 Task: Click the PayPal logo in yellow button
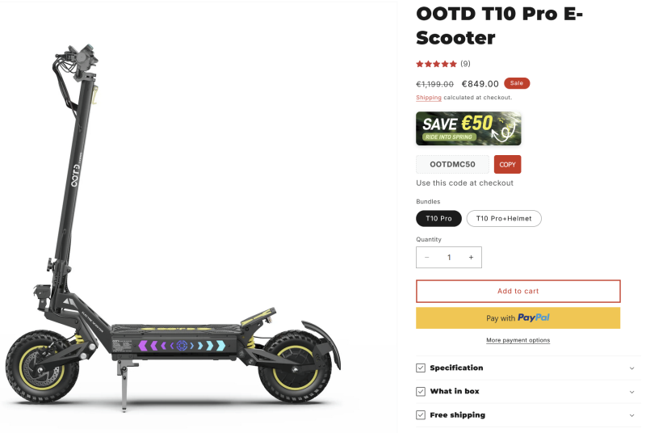[534, 317]
